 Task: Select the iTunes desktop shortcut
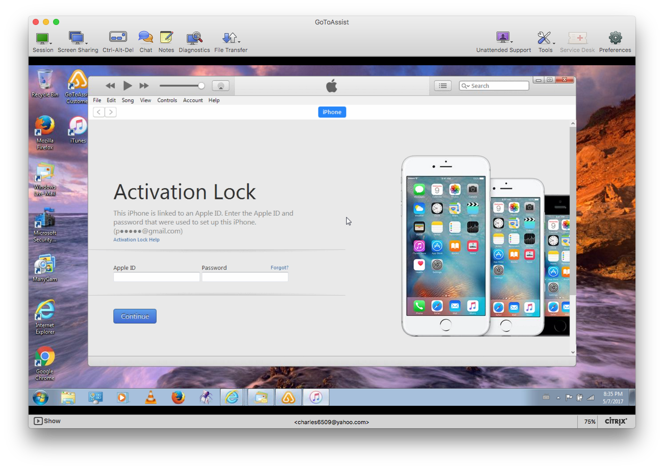point(78,130)
